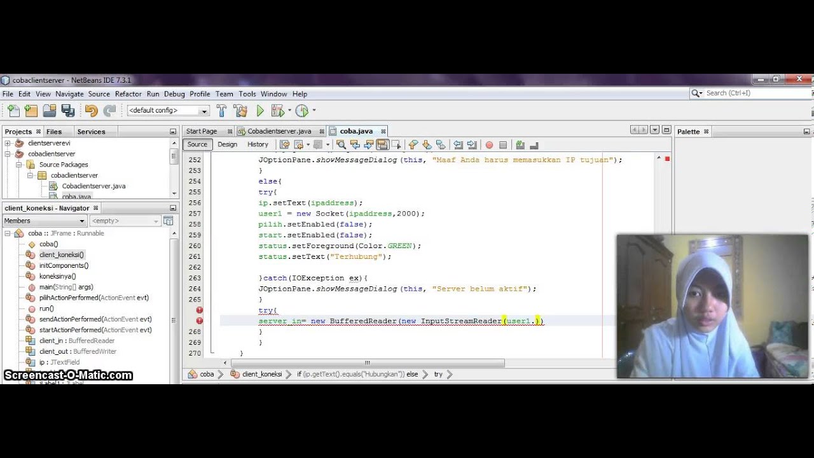Open Profile Project dropdown arrow

coord(314,111)
